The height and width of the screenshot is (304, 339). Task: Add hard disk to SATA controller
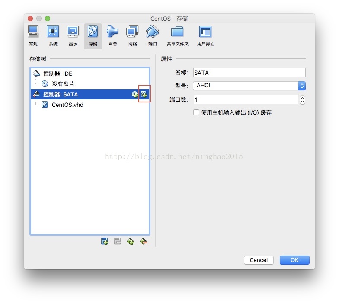[x=144, y=94]
